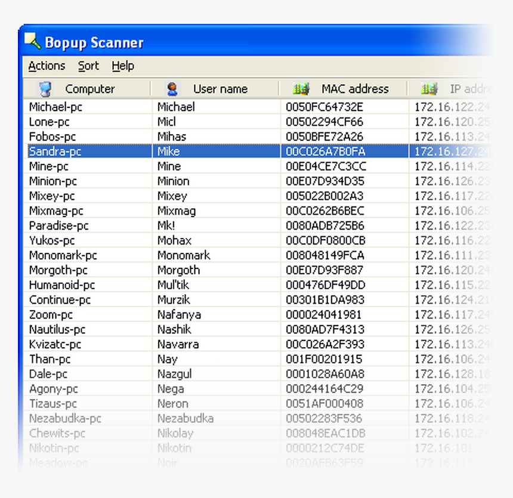The height and width of the screenshot is (498, 513).
Task: Click MAC address 000244164C29
Action: pyautogui.click(x=325, y=389)
